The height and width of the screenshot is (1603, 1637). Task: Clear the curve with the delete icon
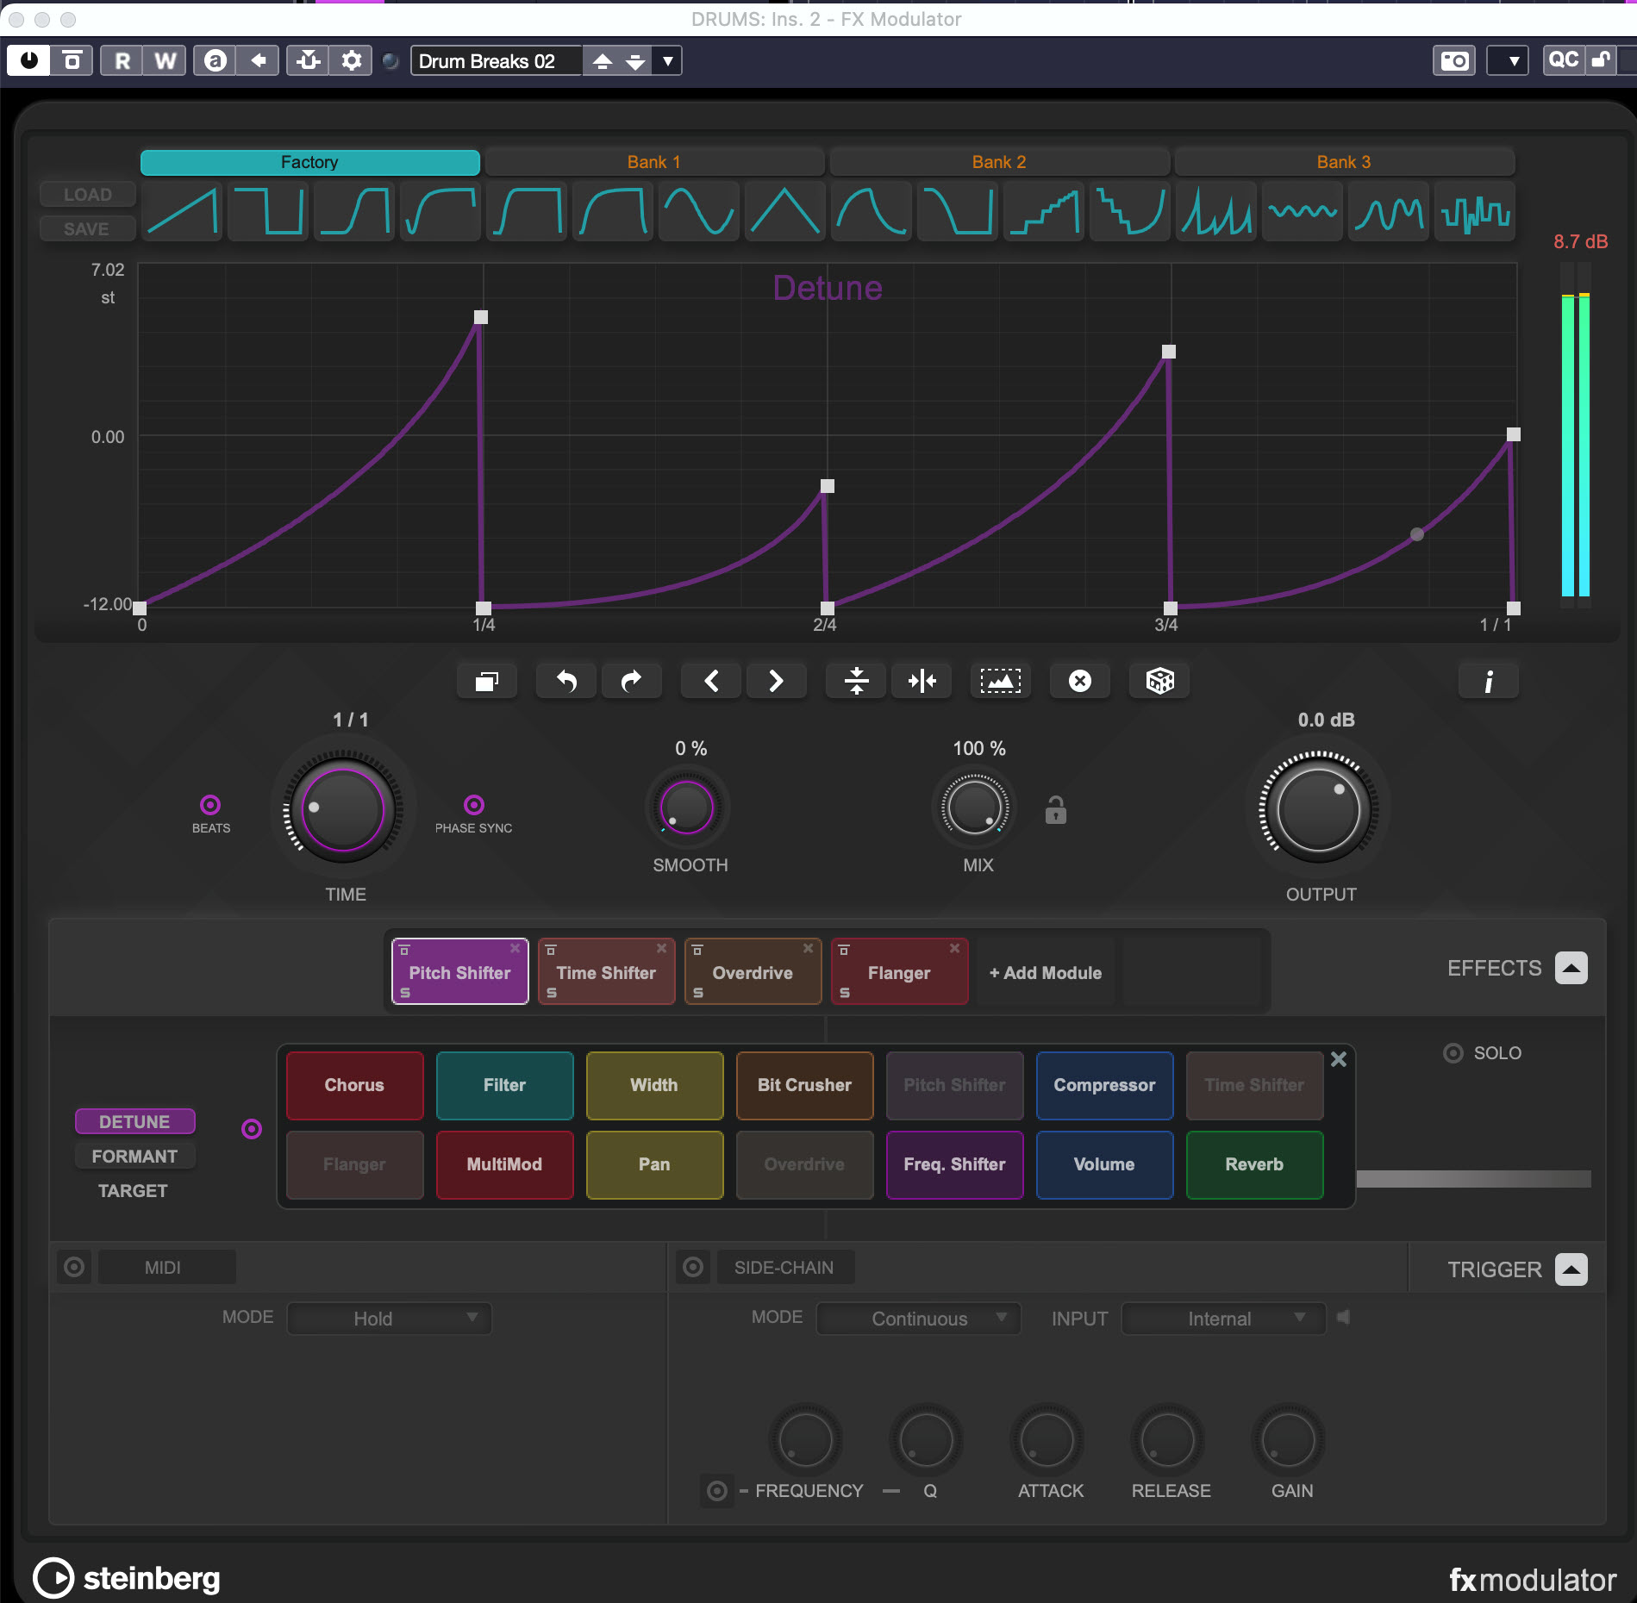(x=1079, y=681)
